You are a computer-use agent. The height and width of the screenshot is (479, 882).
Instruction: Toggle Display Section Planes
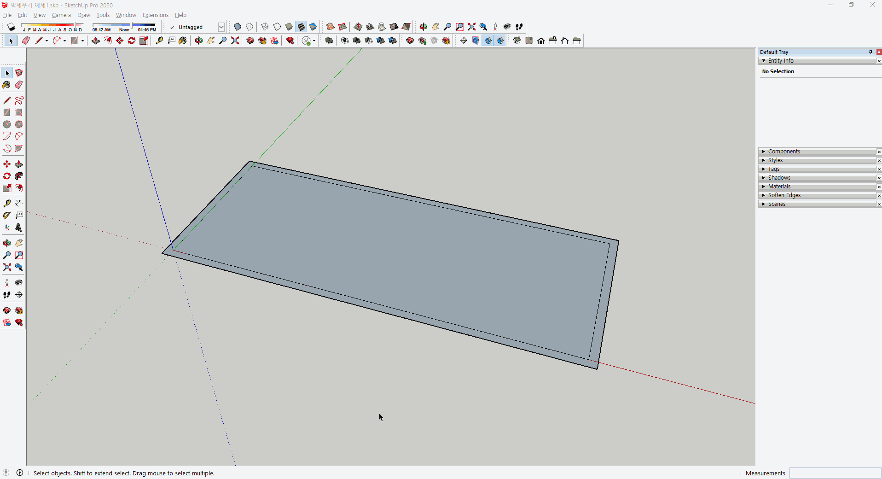(x=476, y=41)
